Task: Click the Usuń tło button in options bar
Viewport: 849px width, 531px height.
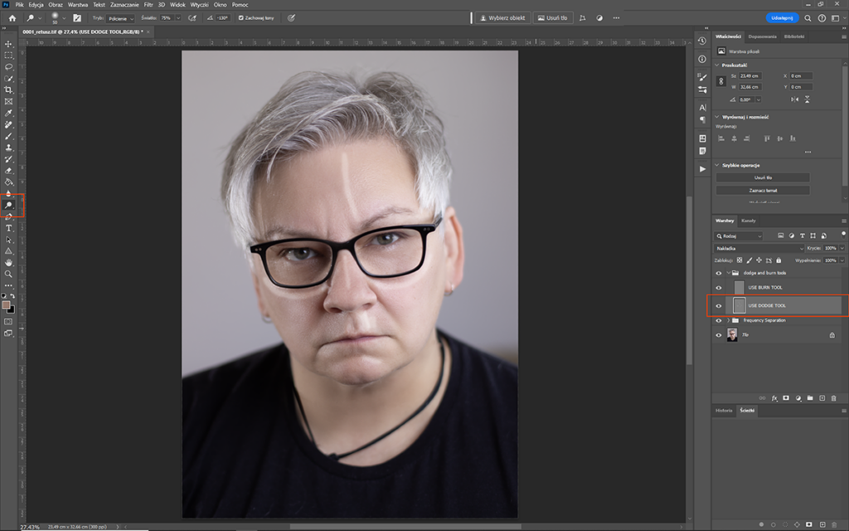Action: pos(552,17)
